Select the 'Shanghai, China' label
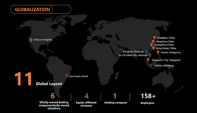 pos(166,38)
